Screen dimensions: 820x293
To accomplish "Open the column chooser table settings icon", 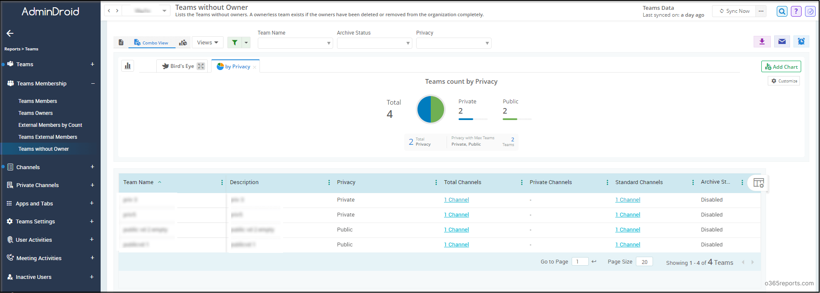I will pyautogui.click(x=758, y=183).
